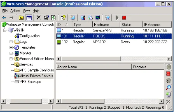The image size is (174, 112).
Task: Click VPS list horizontal scrollbar left arrow
Action: (x=58, y=59)
